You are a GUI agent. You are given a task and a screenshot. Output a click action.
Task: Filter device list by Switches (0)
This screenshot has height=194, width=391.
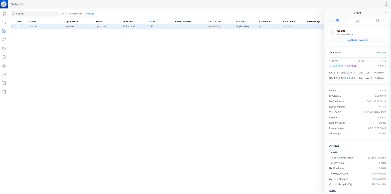(77, 14)
